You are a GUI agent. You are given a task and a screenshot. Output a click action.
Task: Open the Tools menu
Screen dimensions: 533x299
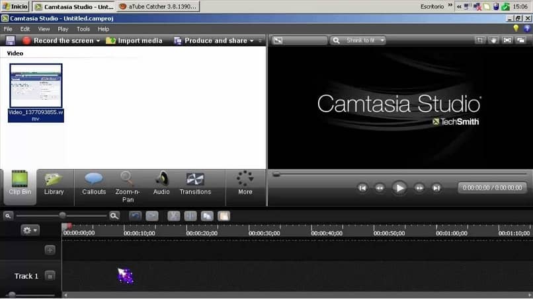coord(83,29)
